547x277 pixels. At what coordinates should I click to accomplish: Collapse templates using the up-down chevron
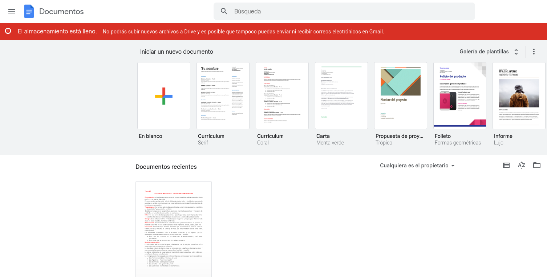coord(516,52)
